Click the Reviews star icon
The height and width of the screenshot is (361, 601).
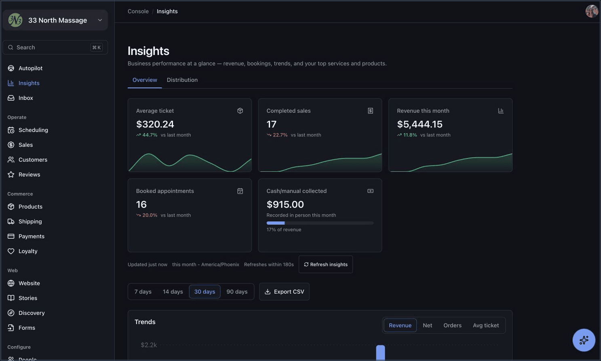[x=11, y=175]
